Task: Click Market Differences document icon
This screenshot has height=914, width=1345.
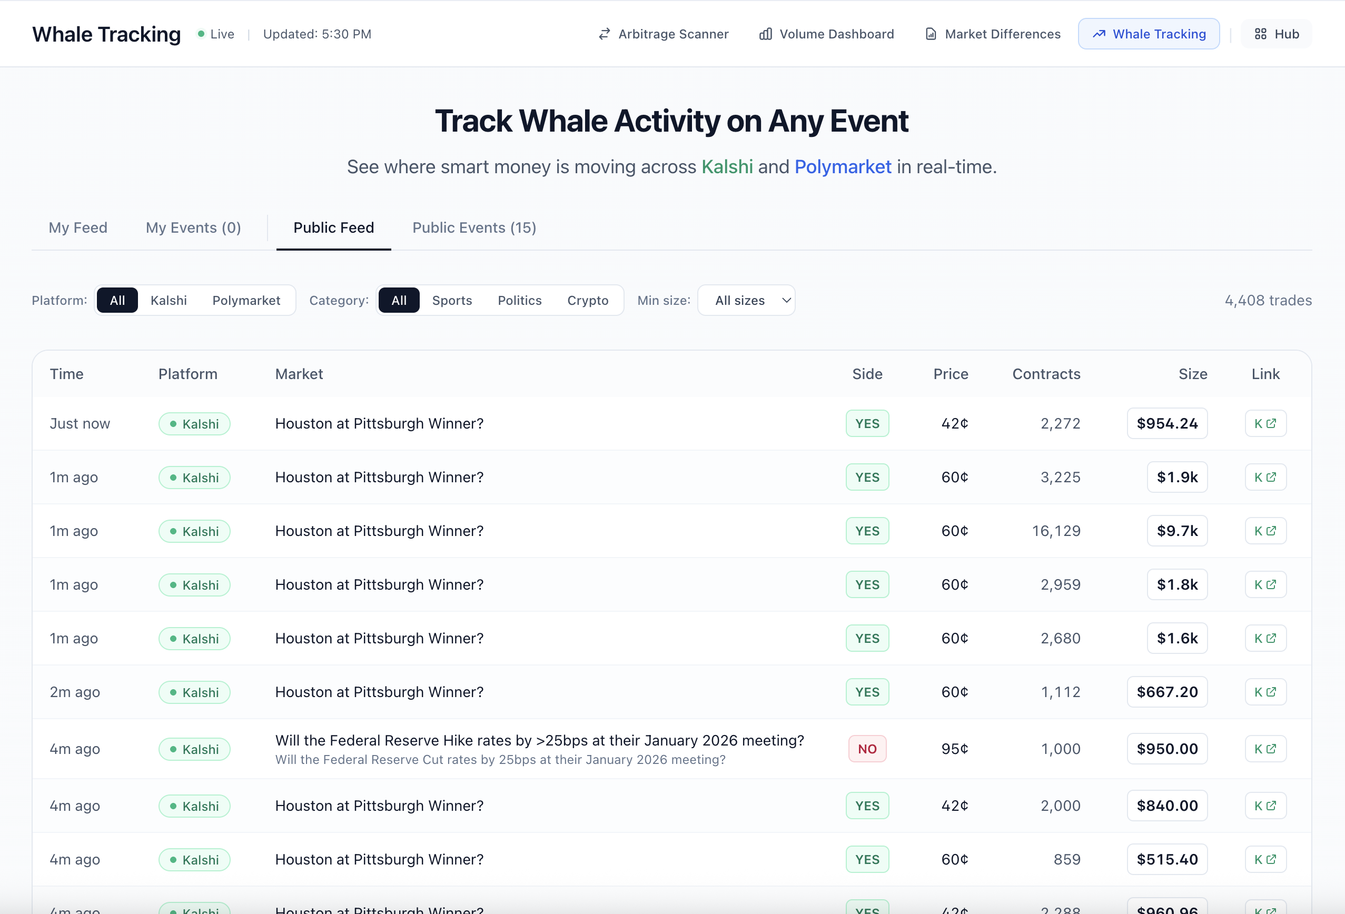Action: (x=931, y=34)
